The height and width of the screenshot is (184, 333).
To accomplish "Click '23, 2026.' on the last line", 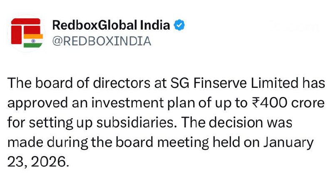I will tap(38, 162).
